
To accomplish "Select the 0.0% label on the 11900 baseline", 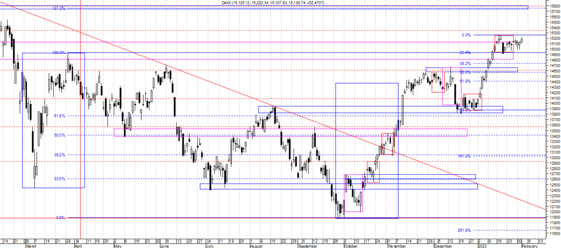I will tap(60, 217).
